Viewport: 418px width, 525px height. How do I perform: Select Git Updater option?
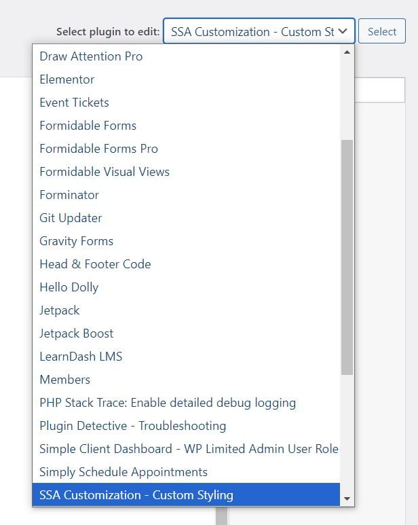pos(186,218)
